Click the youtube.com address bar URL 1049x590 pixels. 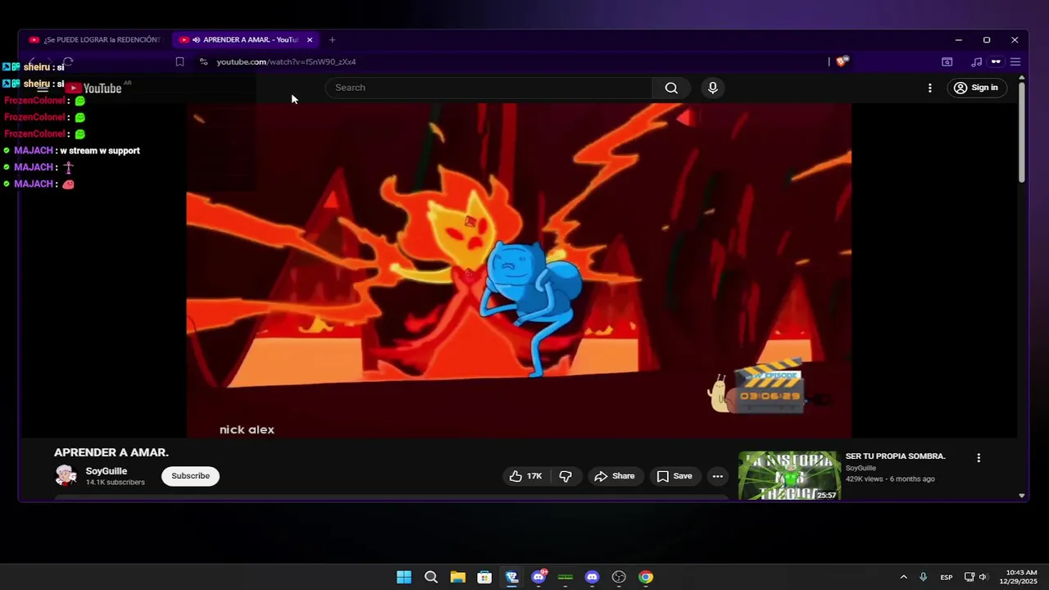(x=286, y=61)
